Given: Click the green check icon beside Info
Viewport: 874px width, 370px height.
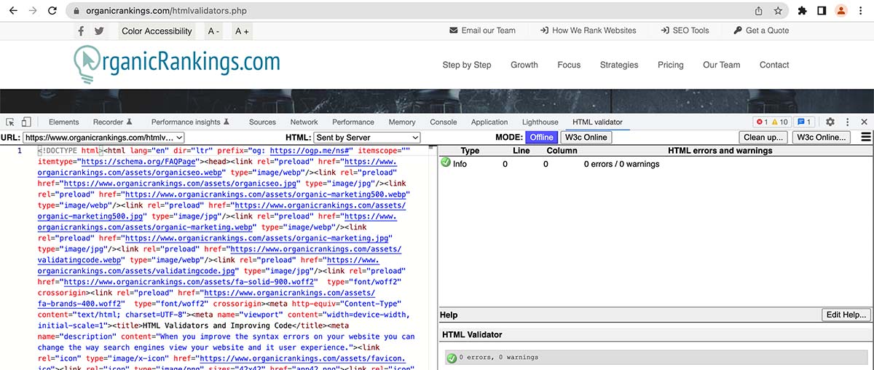Looking at the screenshot, I should point(446,163).
